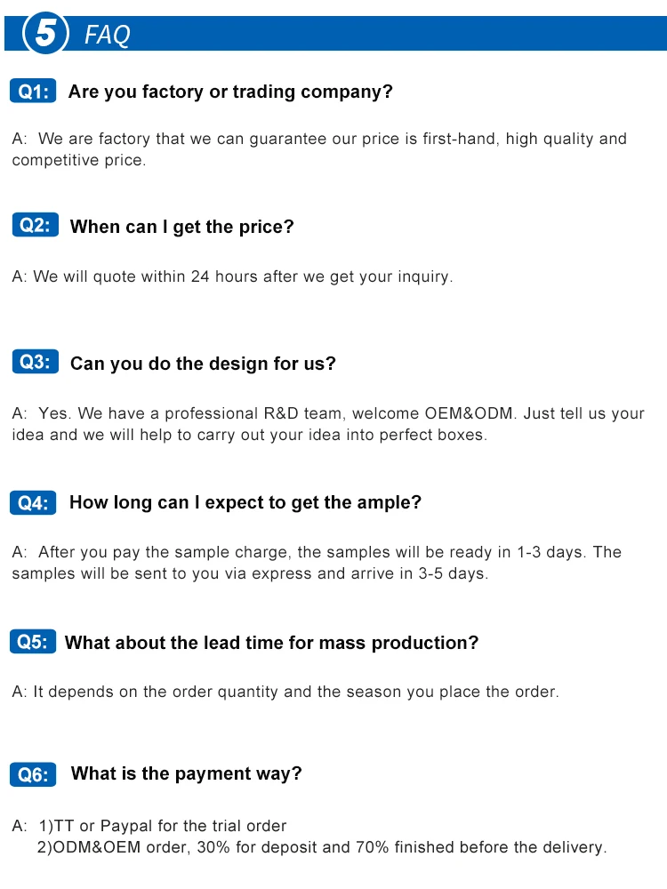The image size is (667, 889).
Task: Select the Q5 blue badge
Action: click(33, 641)
